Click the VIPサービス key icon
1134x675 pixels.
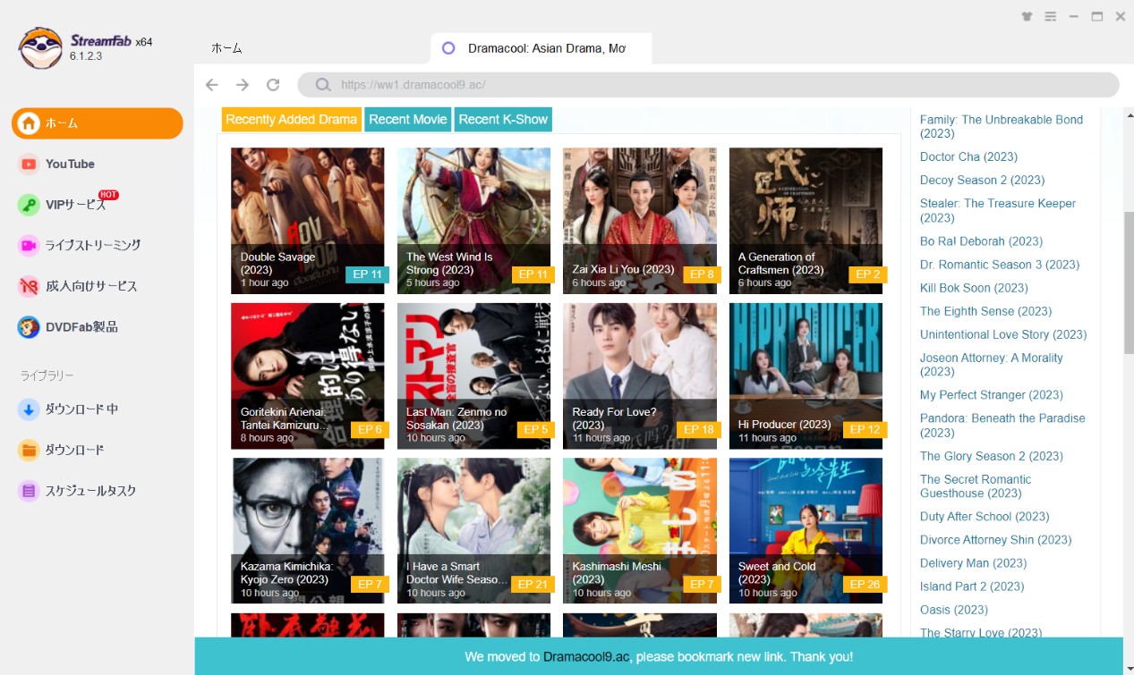point(29,205)
